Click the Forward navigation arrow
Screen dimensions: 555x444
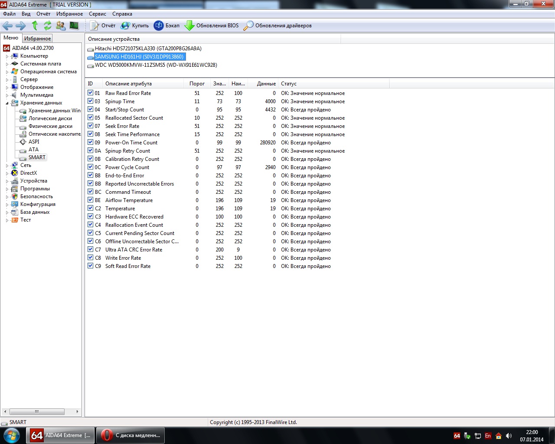pyautogui.click(x=20, y=26)
